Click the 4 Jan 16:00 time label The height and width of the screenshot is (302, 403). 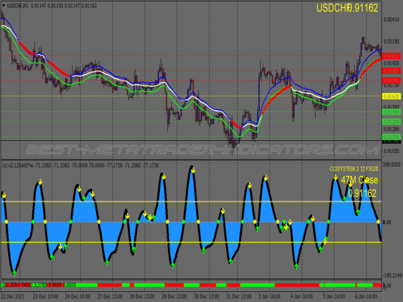302,297
